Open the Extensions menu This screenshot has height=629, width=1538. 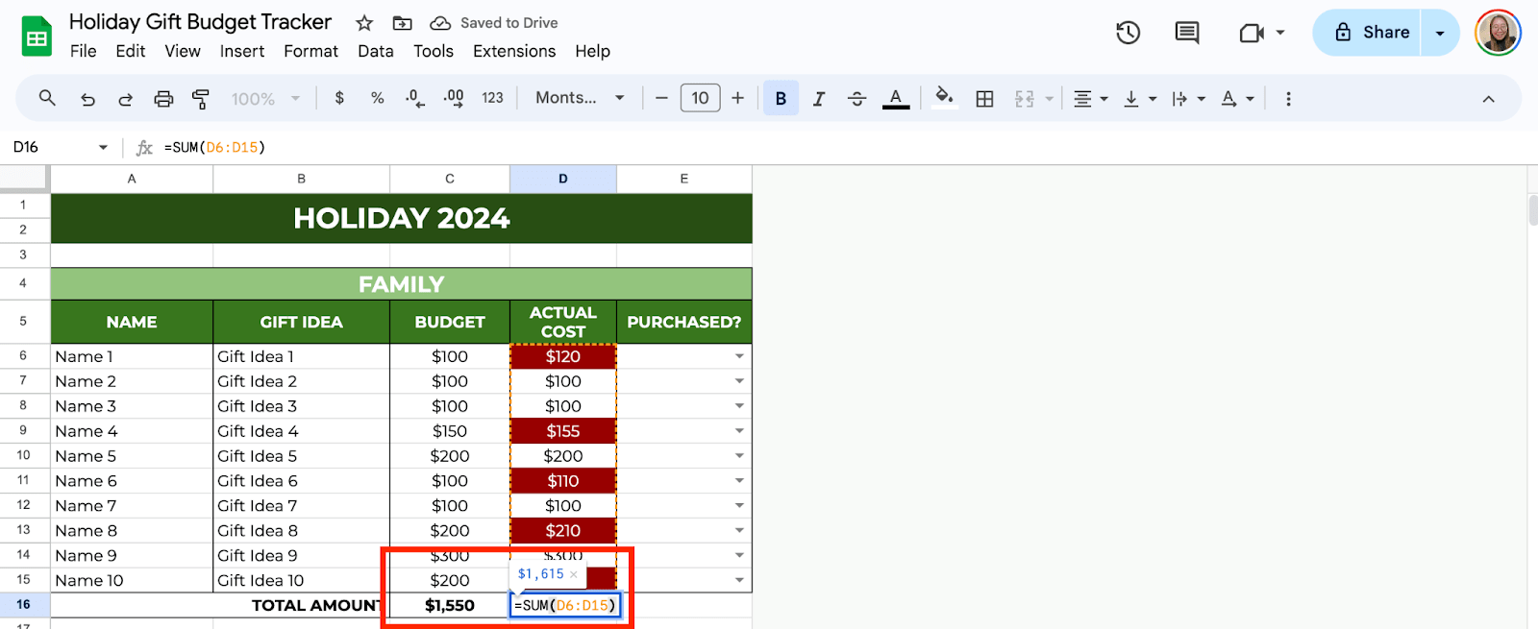pos(513,51)
